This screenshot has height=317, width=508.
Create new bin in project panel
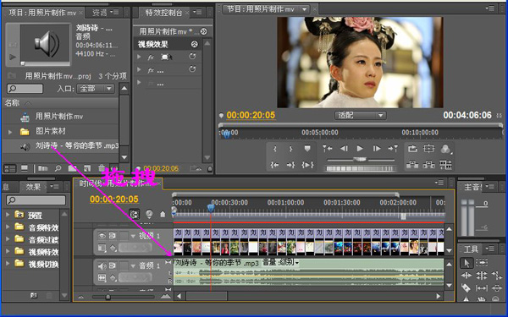pos(72,168)
